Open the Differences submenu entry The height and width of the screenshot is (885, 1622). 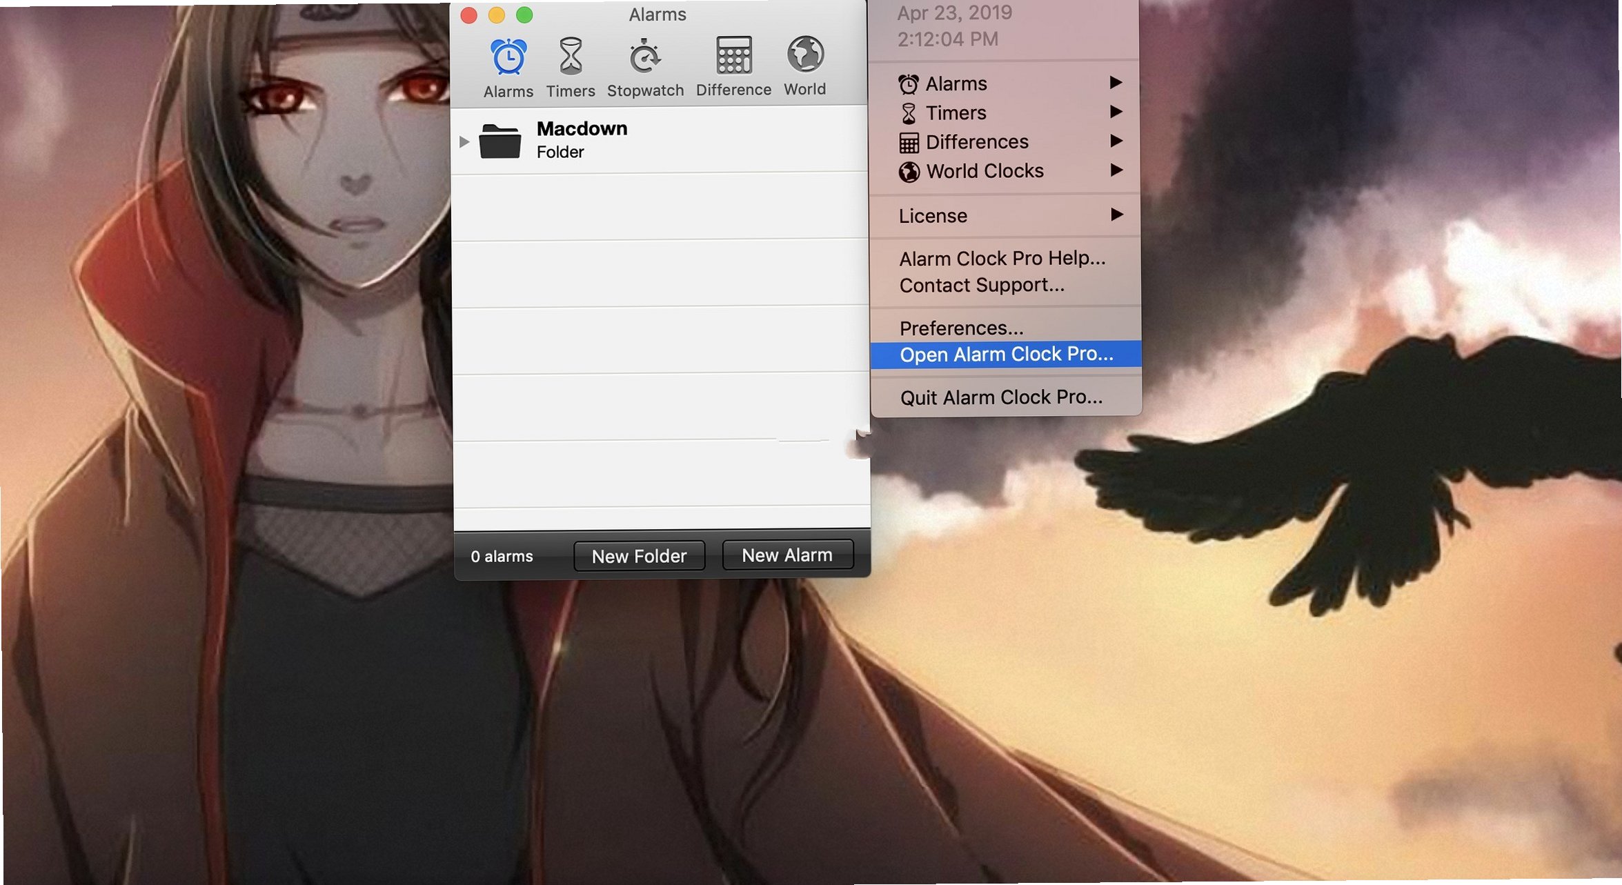[1005, 142]
